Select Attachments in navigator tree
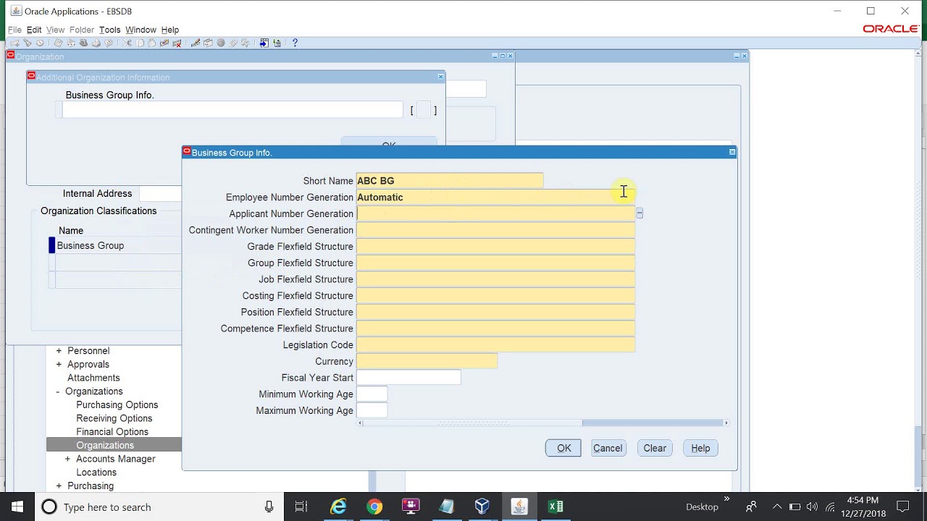The image size is (927, 521). coord(93,378)
